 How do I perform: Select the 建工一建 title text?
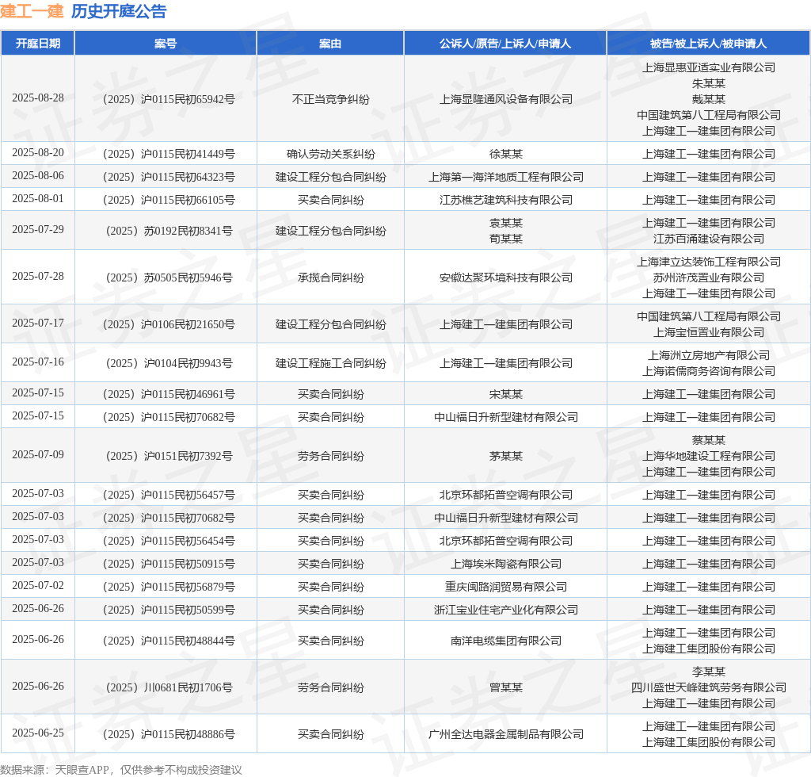click(32, 11)
